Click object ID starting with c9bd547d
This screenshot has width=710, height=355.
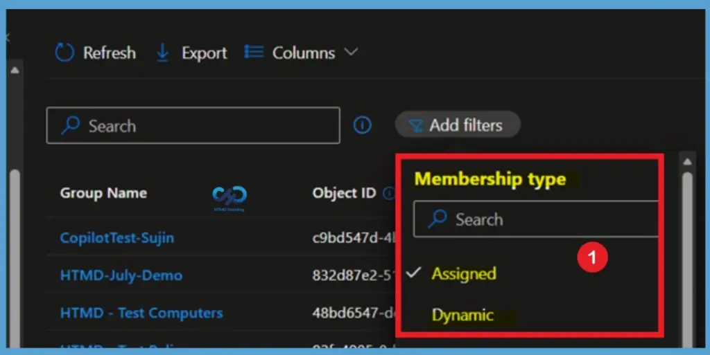click(354, 237)
